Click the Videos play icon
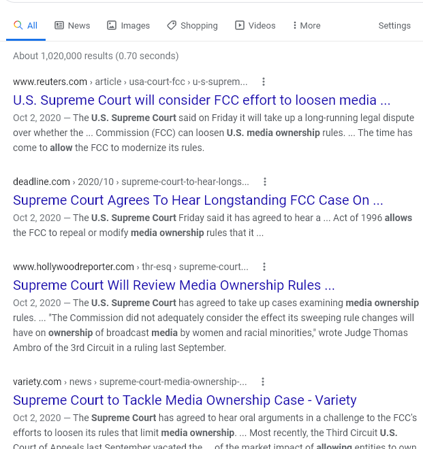 pos(240,25)
